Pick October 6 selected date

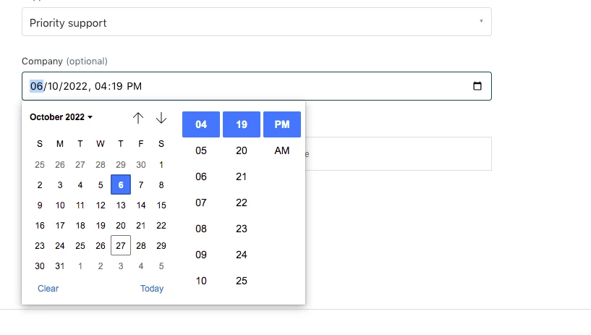pos(121,185)
